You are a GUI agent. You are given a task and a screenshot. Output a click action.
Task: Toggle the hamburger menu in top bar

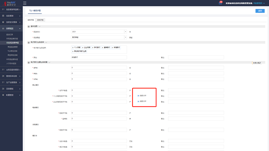pyautogui.click(x=25, y=3)
